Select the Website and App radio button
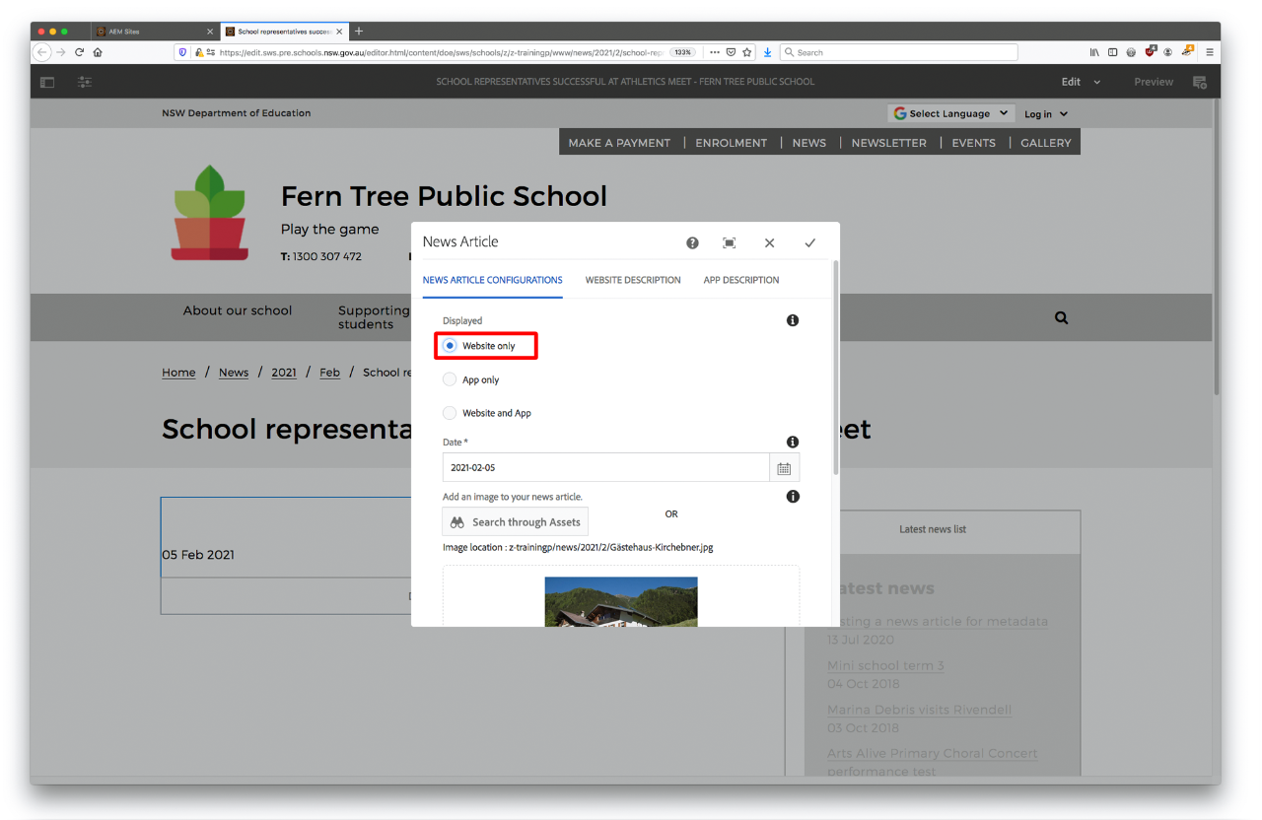Screen dimensions: 1262x820 click(450, 413)
